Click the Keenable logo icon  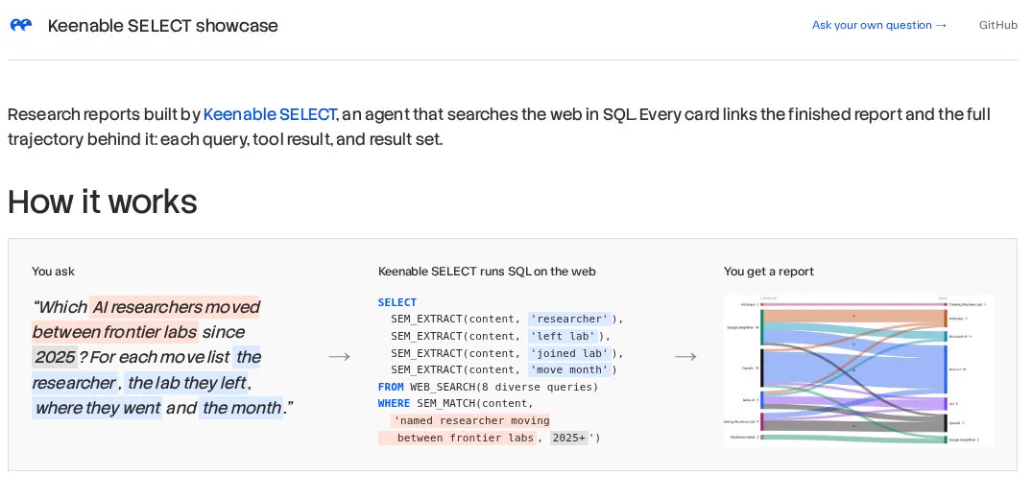(21, 25)
